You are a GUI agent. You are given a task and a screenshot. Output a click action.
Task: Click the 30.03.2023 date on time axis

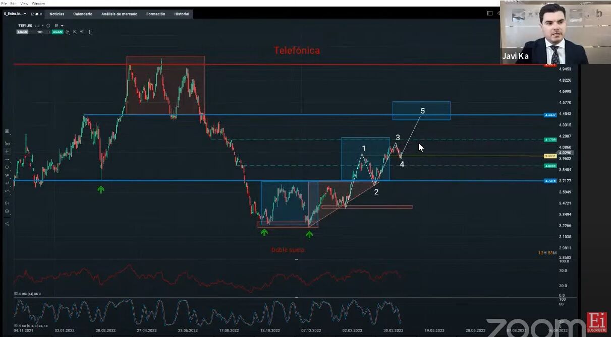tap(393, 330)
